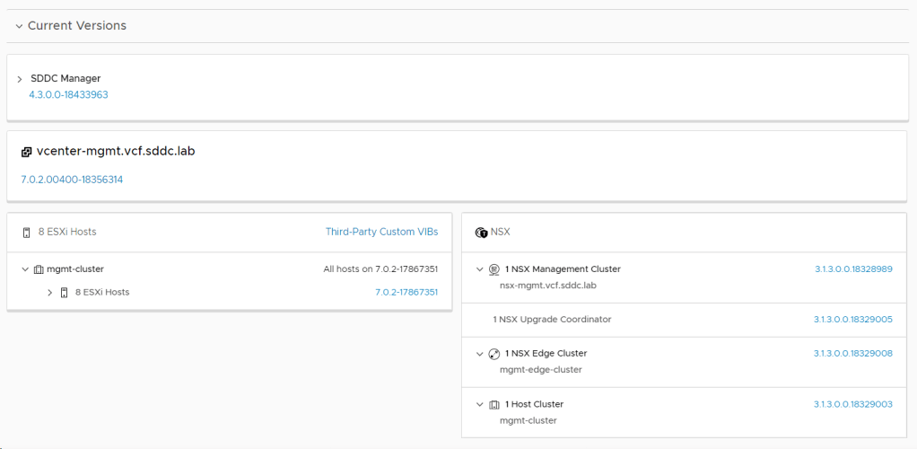Click the vCenter icon beside vcenter-mgmt.vcf.sddc.lab
The height and width of the screenshot is (449, 917).
click(x=26, y=152)
